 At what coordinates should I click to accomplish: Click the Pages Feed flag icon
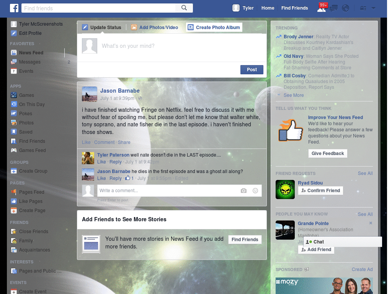point(14,192)
